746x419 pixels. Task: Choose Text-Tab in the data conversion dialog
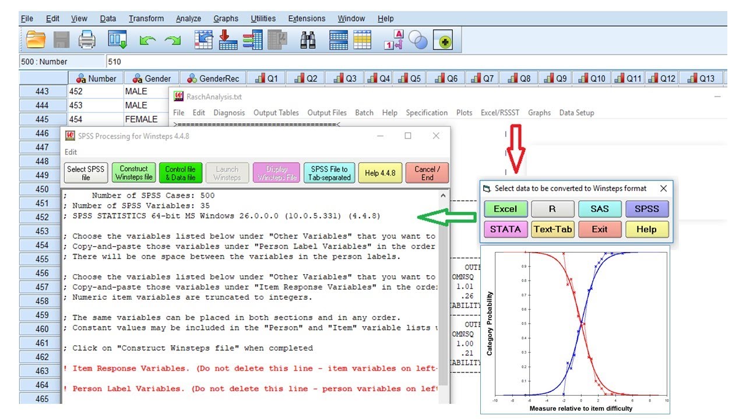pos(553,229)
